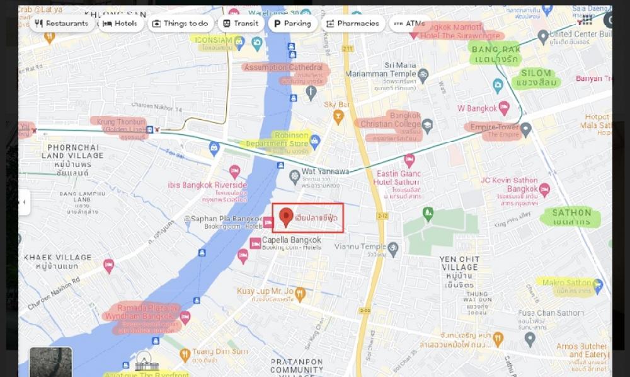Select Sri Maha Mariamman Temple pin
Screen dimensions: 630x377
[423, 75]
